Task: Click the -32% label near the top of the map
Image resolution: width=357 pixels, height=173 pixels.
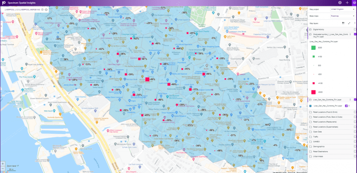Action: tap(163, 8)
